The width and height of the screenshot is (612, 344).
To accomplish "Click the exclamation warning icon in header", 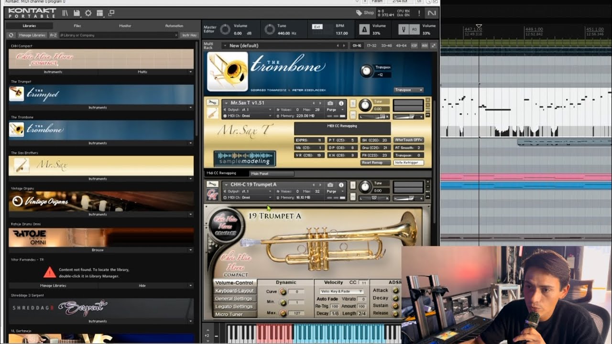I will [419, 13].
